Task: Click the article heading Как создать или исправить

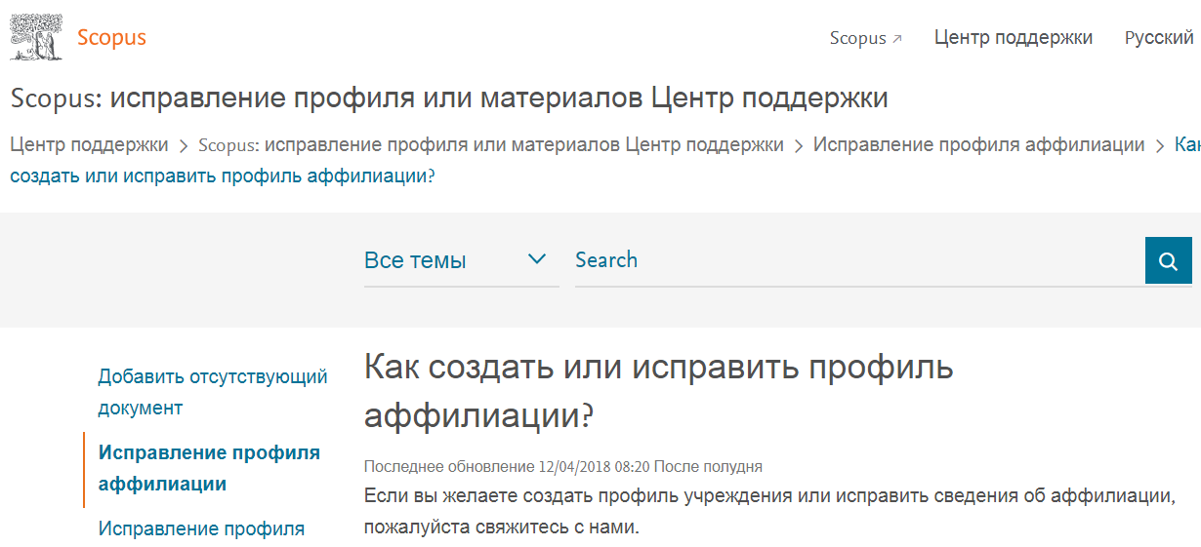Action: (x=658, y=391)
